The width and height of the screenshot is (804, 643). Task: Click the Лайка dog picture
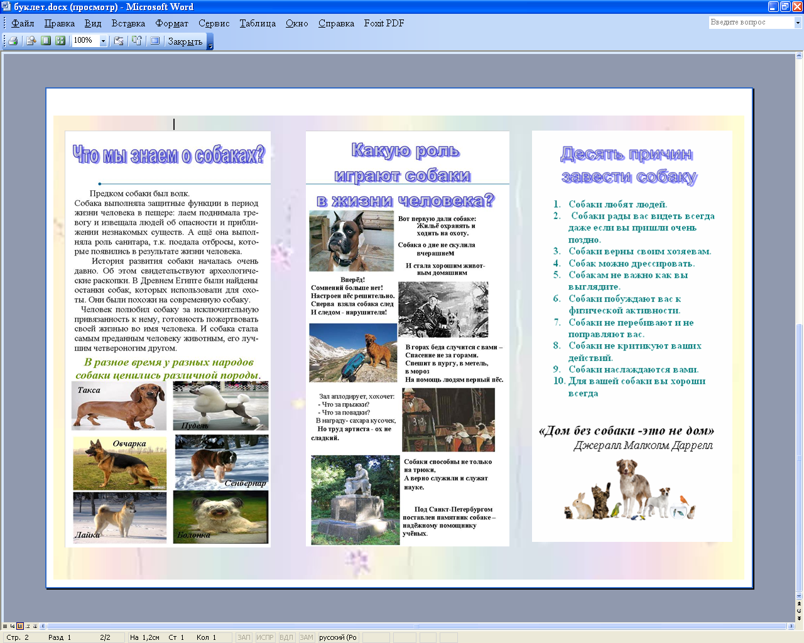pyautogui.click(x=120, y=517)
